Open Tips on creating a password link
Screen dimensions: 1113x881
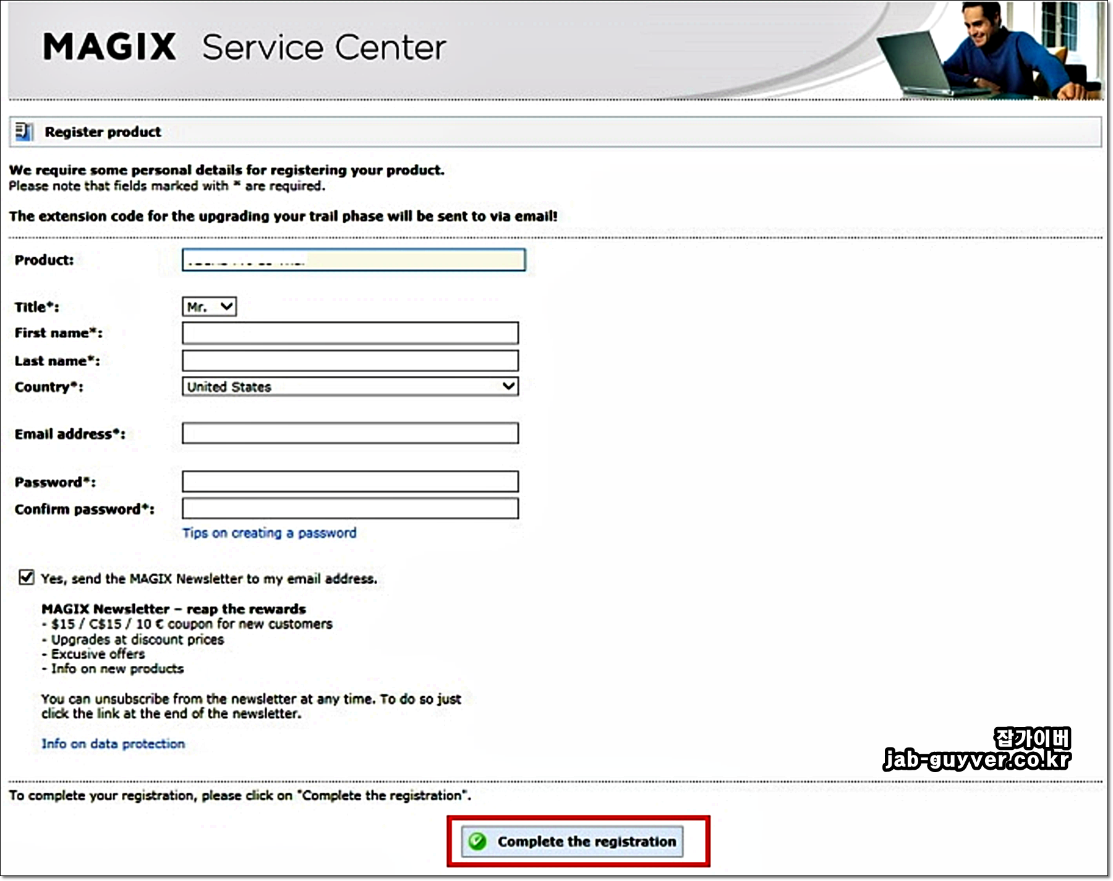(x=269, y=533)
